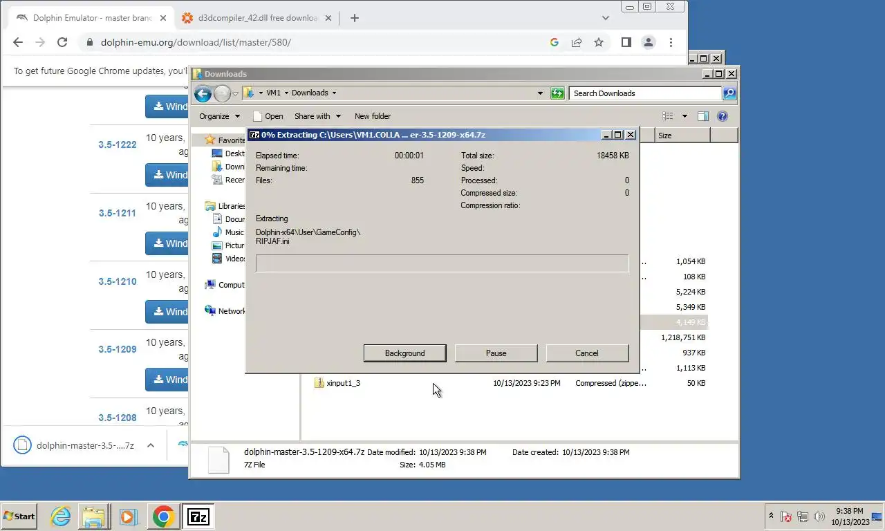Open Windows Media Player from the taskbar
Screen dimensions: 885x531
(127, 516)
